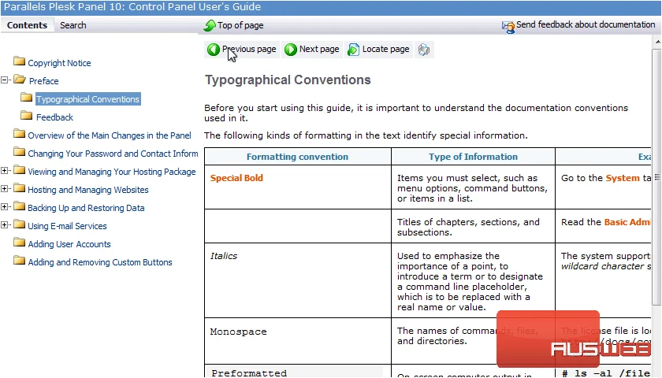662x378 pixels.
Task: Go to the Previous page link
Action: pos(249,50)
